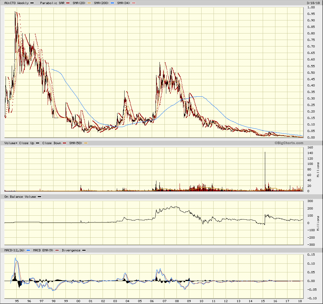The width and height of the screenshot is (323, 304).
Task: Click the 160 volume axis label
Action: pyautogui.click(x=310, y=148)
